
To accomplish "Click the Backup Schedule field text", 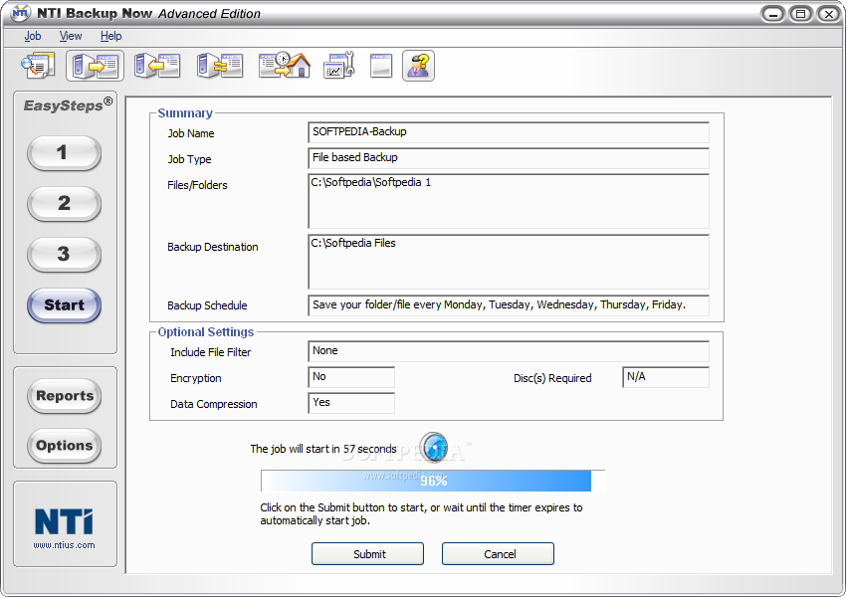I will (x=509, y=305).
